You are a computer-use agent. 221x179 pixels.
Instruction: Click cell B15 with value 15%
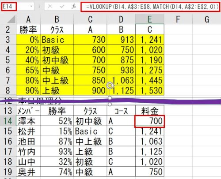[x=57, y=131]
